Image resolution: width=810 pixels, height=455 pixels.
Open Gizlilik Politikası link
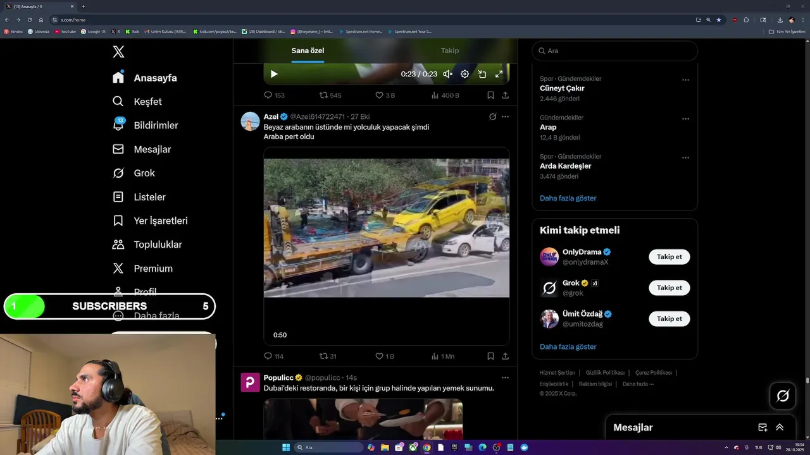tap(605, 373)
